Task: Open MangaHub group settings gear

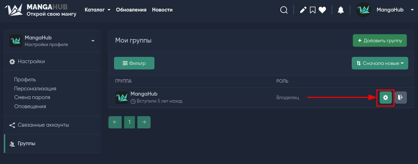Action: (386, 98)
